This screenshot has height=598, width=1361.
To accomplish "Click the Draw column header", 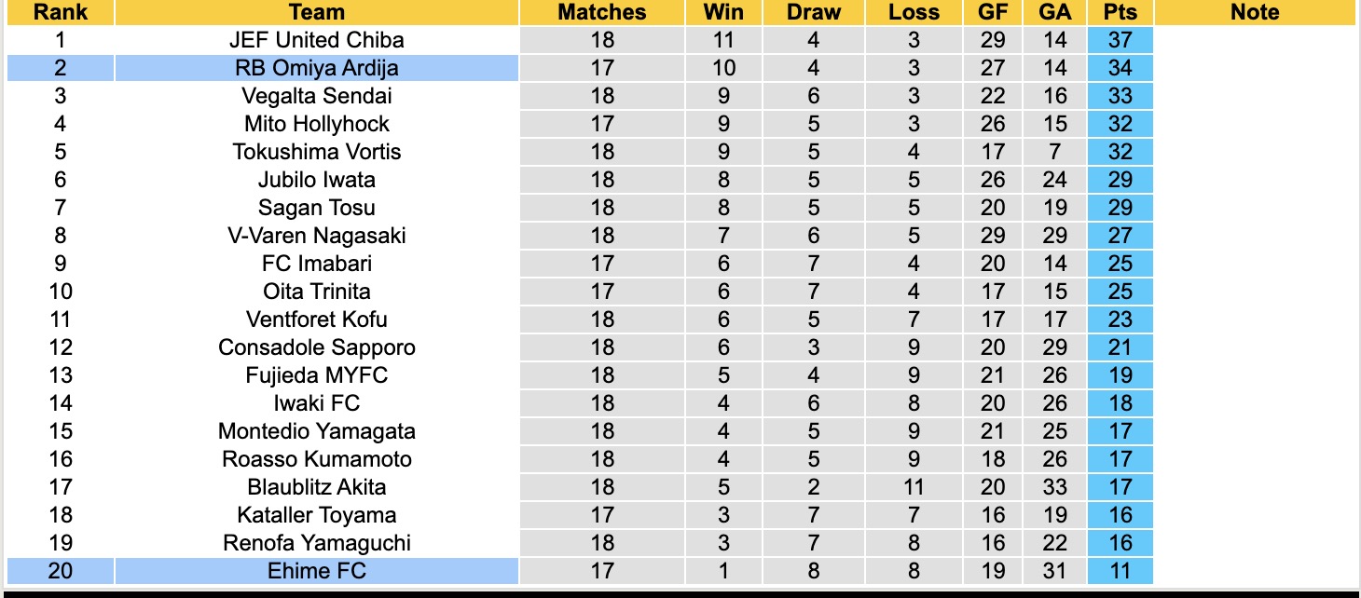I will click(813, 12).
